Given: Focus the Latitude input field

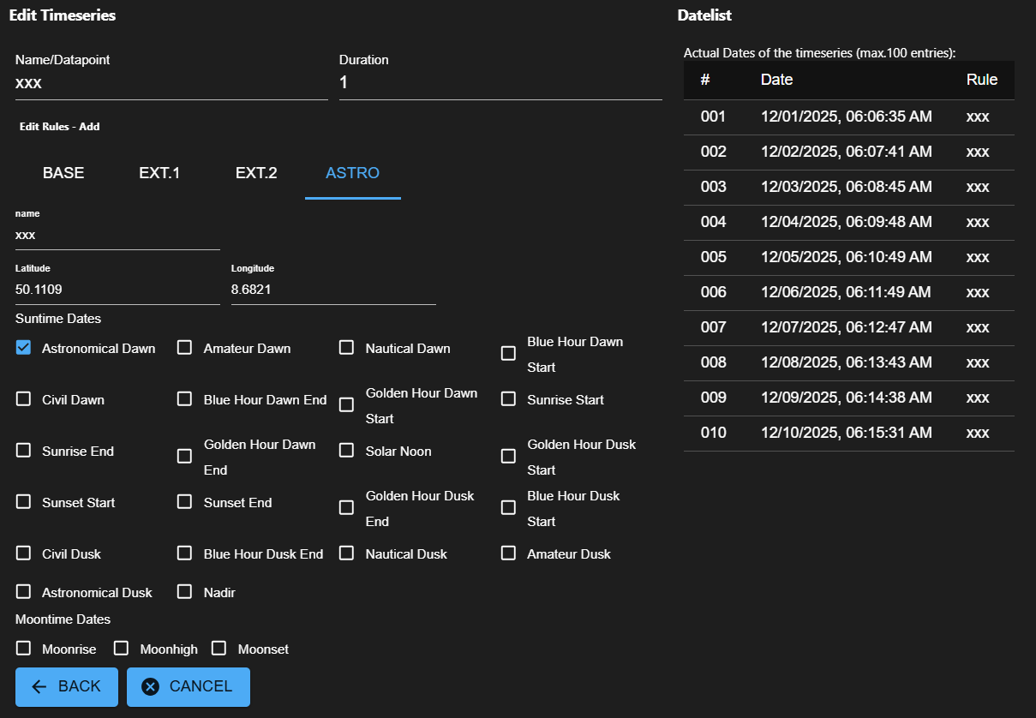Looking at the screenshot, I should pyautogui.click(x=117, y=290).
